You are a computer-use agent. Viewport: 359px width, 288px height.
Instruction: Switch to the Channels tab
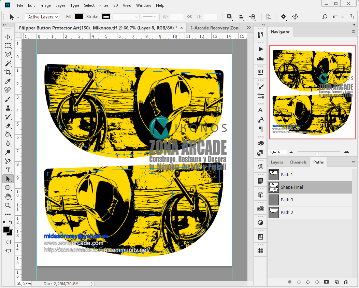click(x=298, y=162)
